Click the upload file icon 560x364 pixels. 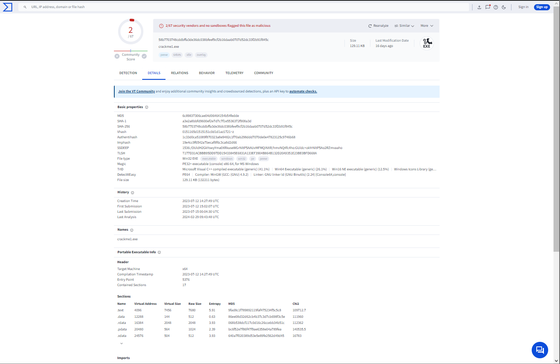click(x=479, y=7)
